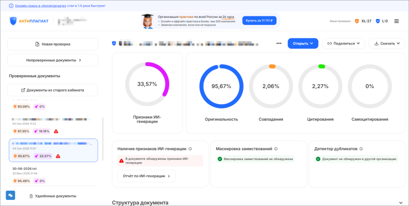Image resolution: width=409 pixels, height=206 pixels.
Task: Open the three-dots document options menu
Action: pos(279,43)
